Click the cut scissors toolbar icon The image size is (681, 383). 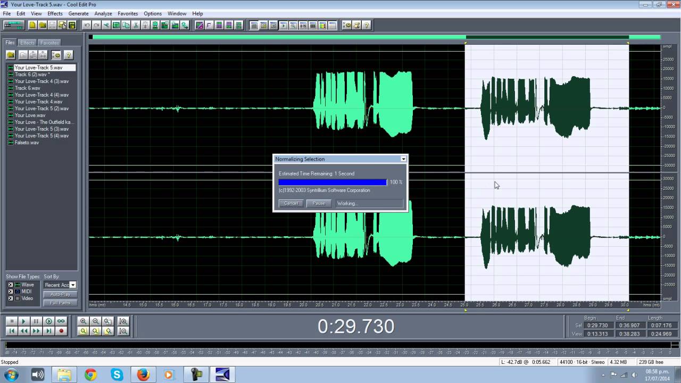point(136,25)
